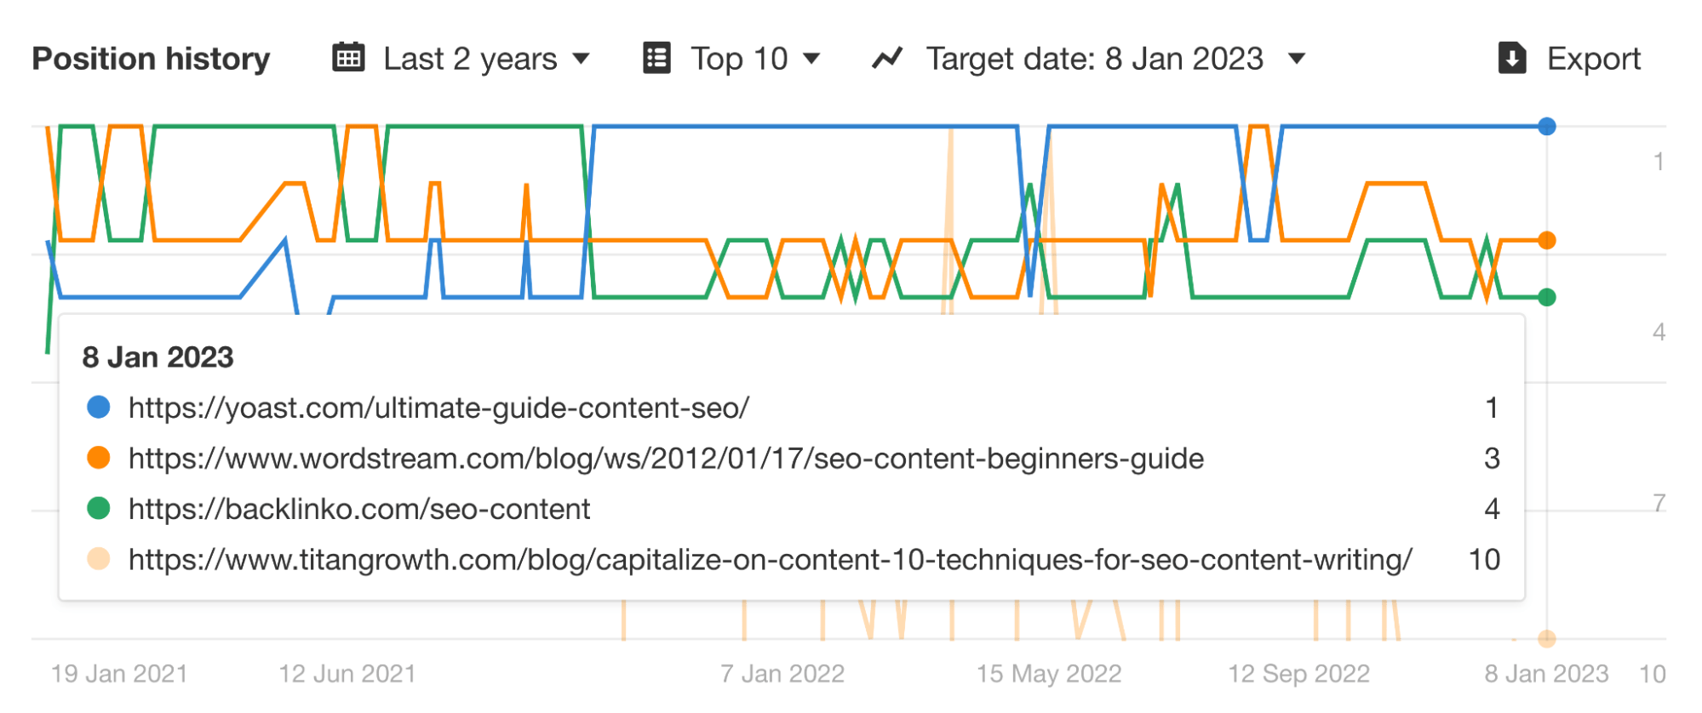This screenshot has width=1702, height=713.
Task: Open the backlinko.com seo-content link
Action: click(359, 509)
